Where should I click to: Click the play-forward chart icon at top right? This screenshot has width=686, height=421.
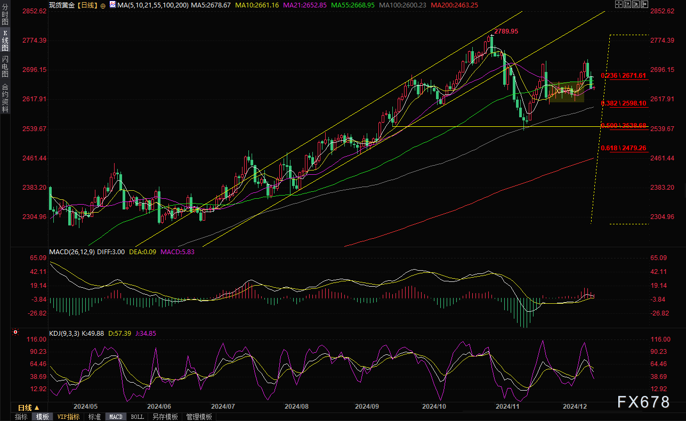click(636, 4)
